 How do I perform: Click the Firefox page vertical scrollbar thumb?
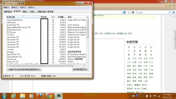pos(175,39)
